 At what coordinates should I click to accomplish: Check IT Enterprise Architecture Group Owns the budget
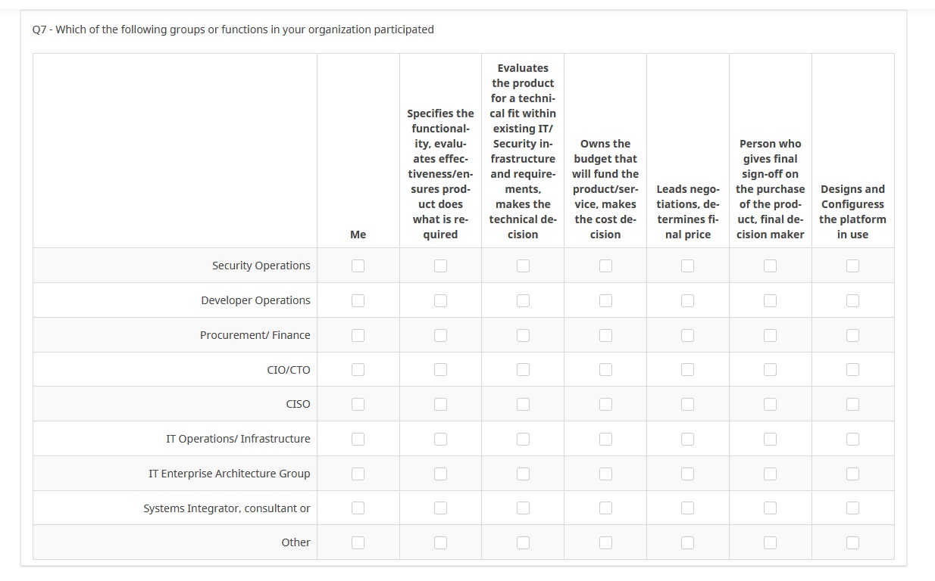coord(605,474)
